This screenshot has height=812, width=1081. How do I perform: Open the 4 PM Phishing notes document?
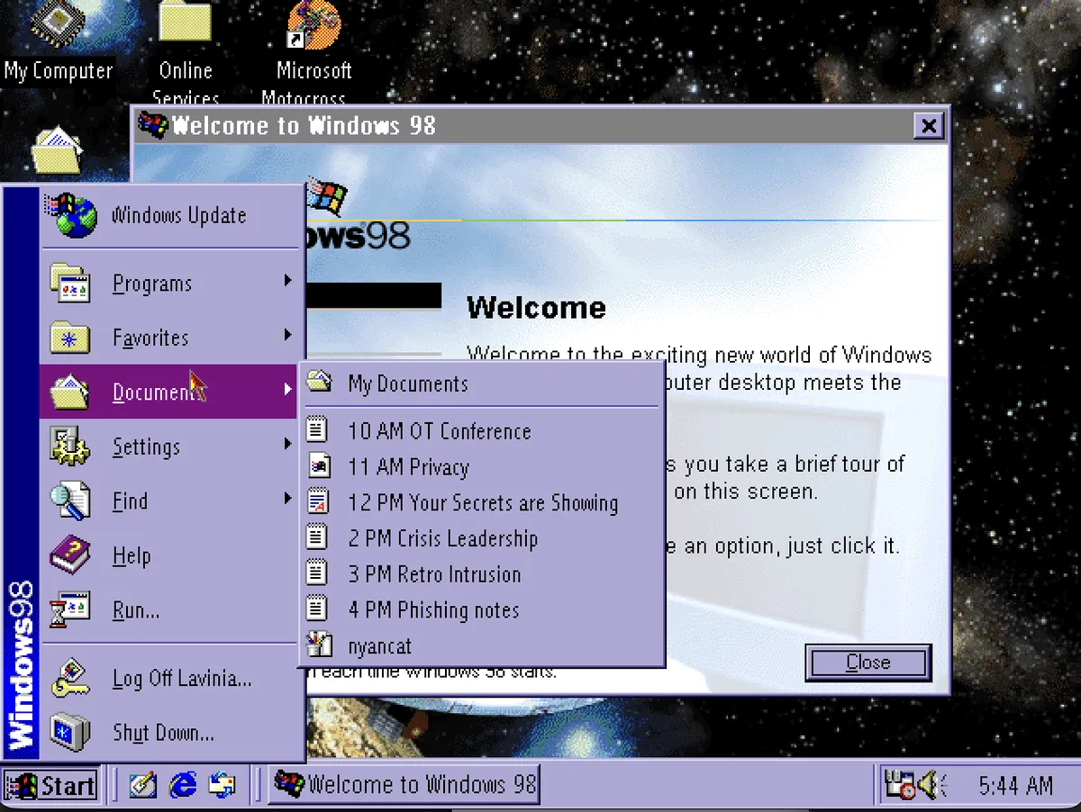pos(481,609)
